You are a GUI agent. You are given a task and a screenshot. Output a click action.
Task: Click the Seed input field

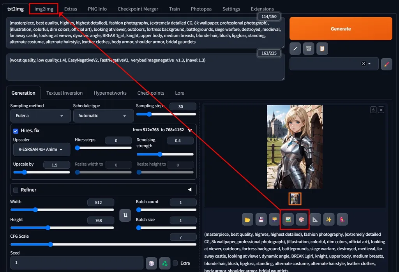tap(77, 263)
